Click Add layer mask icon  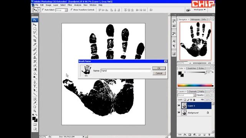(x=189, y=135)
